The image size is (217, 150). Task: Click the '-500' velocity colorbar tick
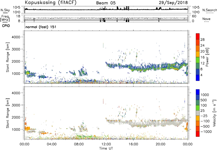(205, 126)
